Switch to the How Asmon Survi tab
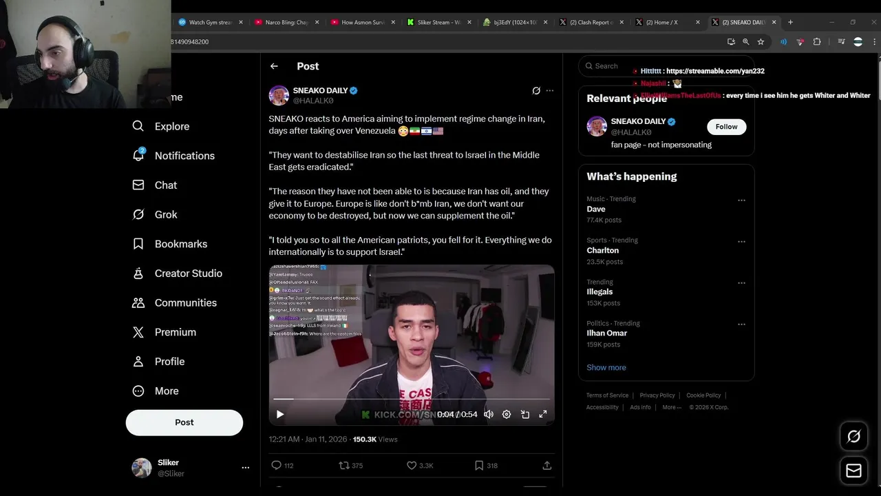The image size is (881, 496). coord(363,22)
